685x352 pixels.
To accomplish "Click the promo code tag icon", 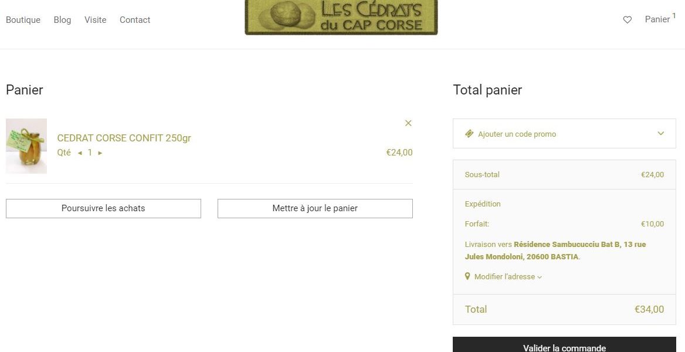I will pos(469,134).
